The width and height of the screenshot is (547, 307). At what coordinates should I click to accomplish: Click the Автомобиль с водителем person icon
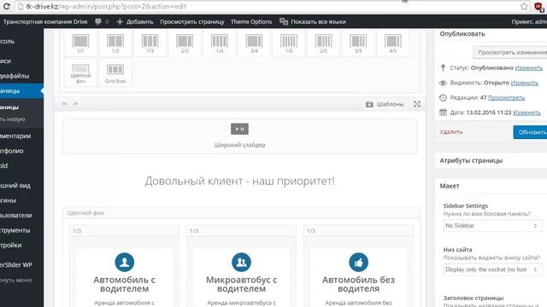point(125,262)
